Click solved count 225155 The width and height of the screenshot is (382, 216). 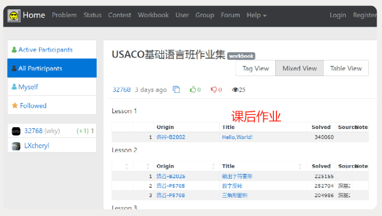324,176
